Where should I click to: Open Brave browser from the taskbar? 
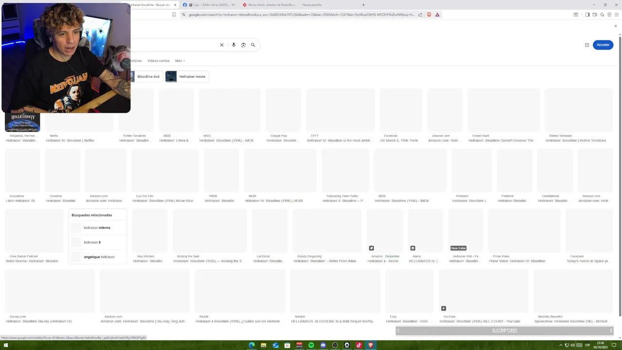click(371, 345)
